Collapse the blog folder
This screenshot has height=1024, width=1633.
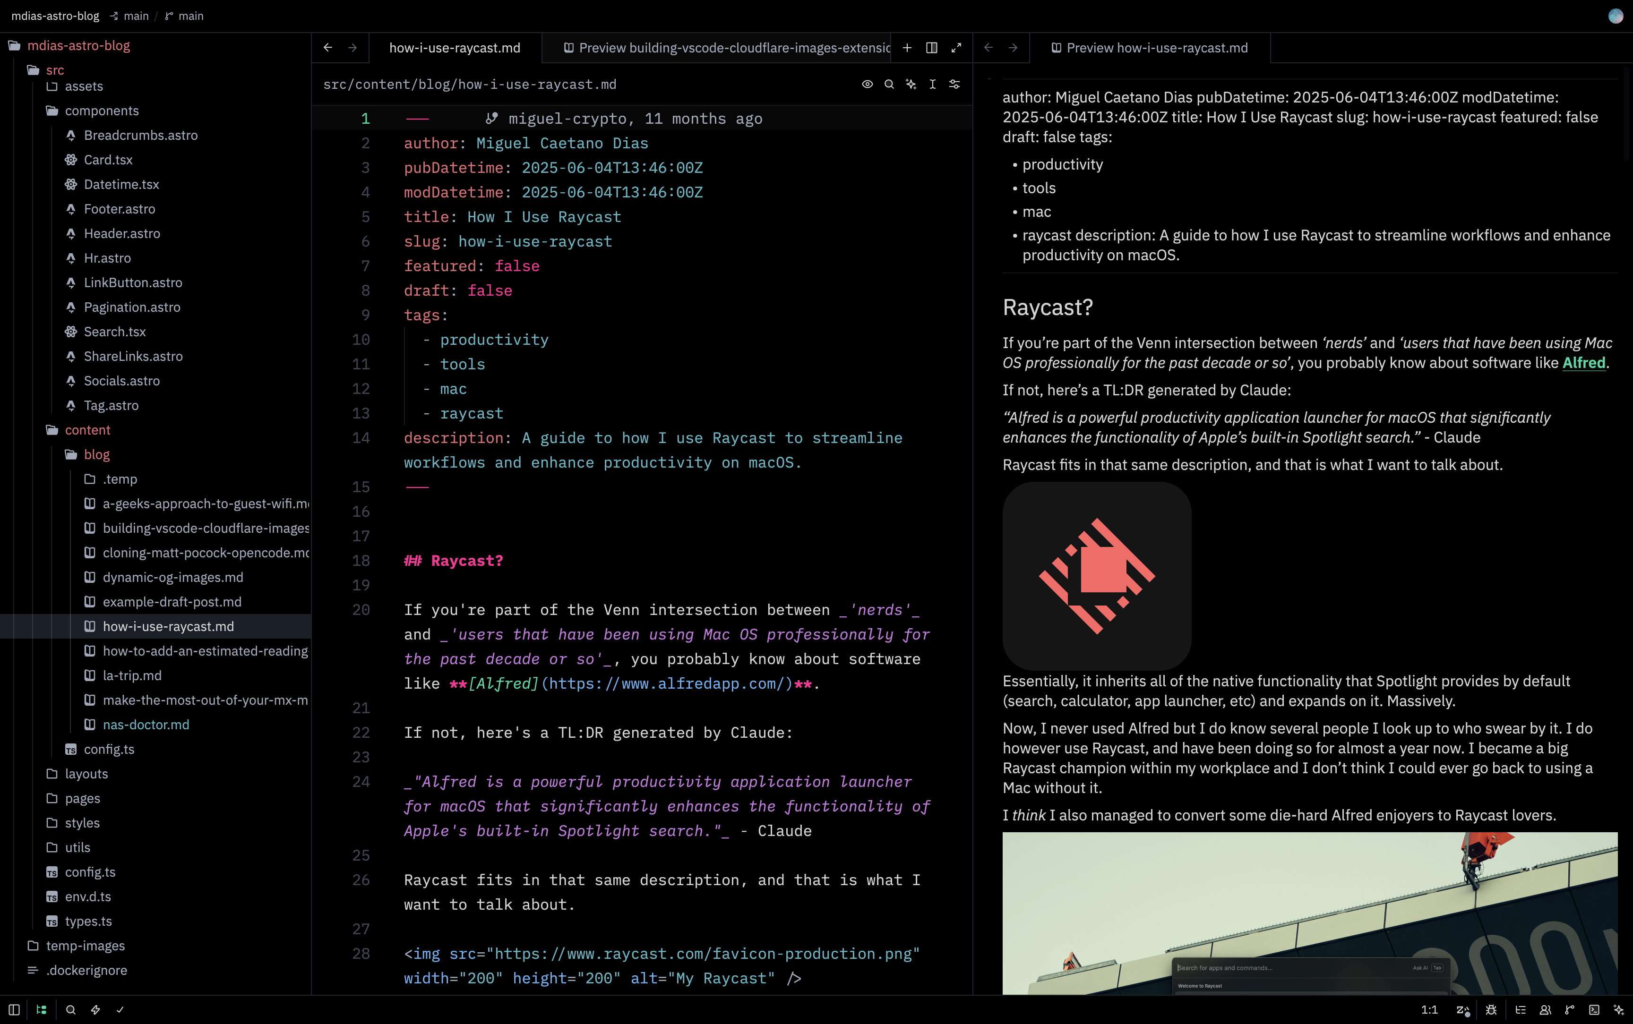tap(156, 454)
